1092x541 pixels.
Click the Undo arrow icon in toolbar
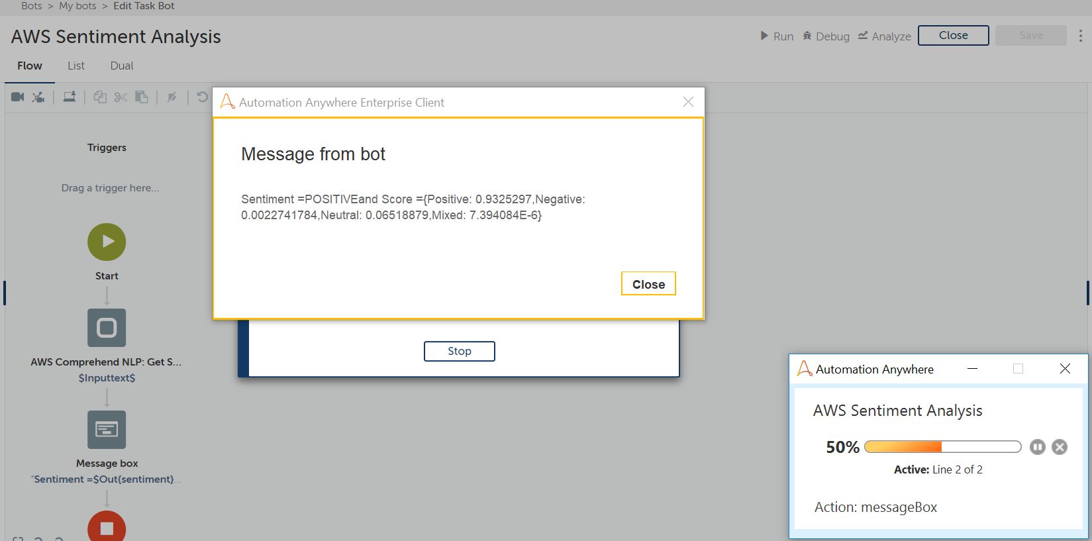(203, 97)
